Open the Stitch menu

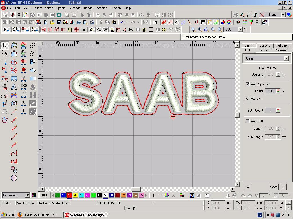tap(49, 8)
